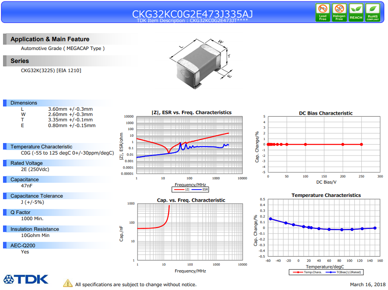Screen dimensions: 388x290
Task: Click the blue TCBias(1/2Rated) legend entry
Action: click(343, 272)
